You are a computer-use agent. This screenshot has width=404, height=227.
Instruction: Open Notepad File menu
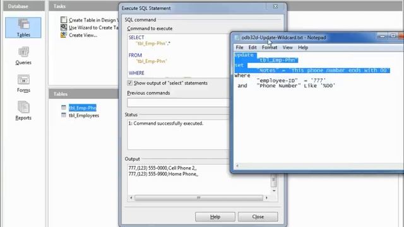239,47
